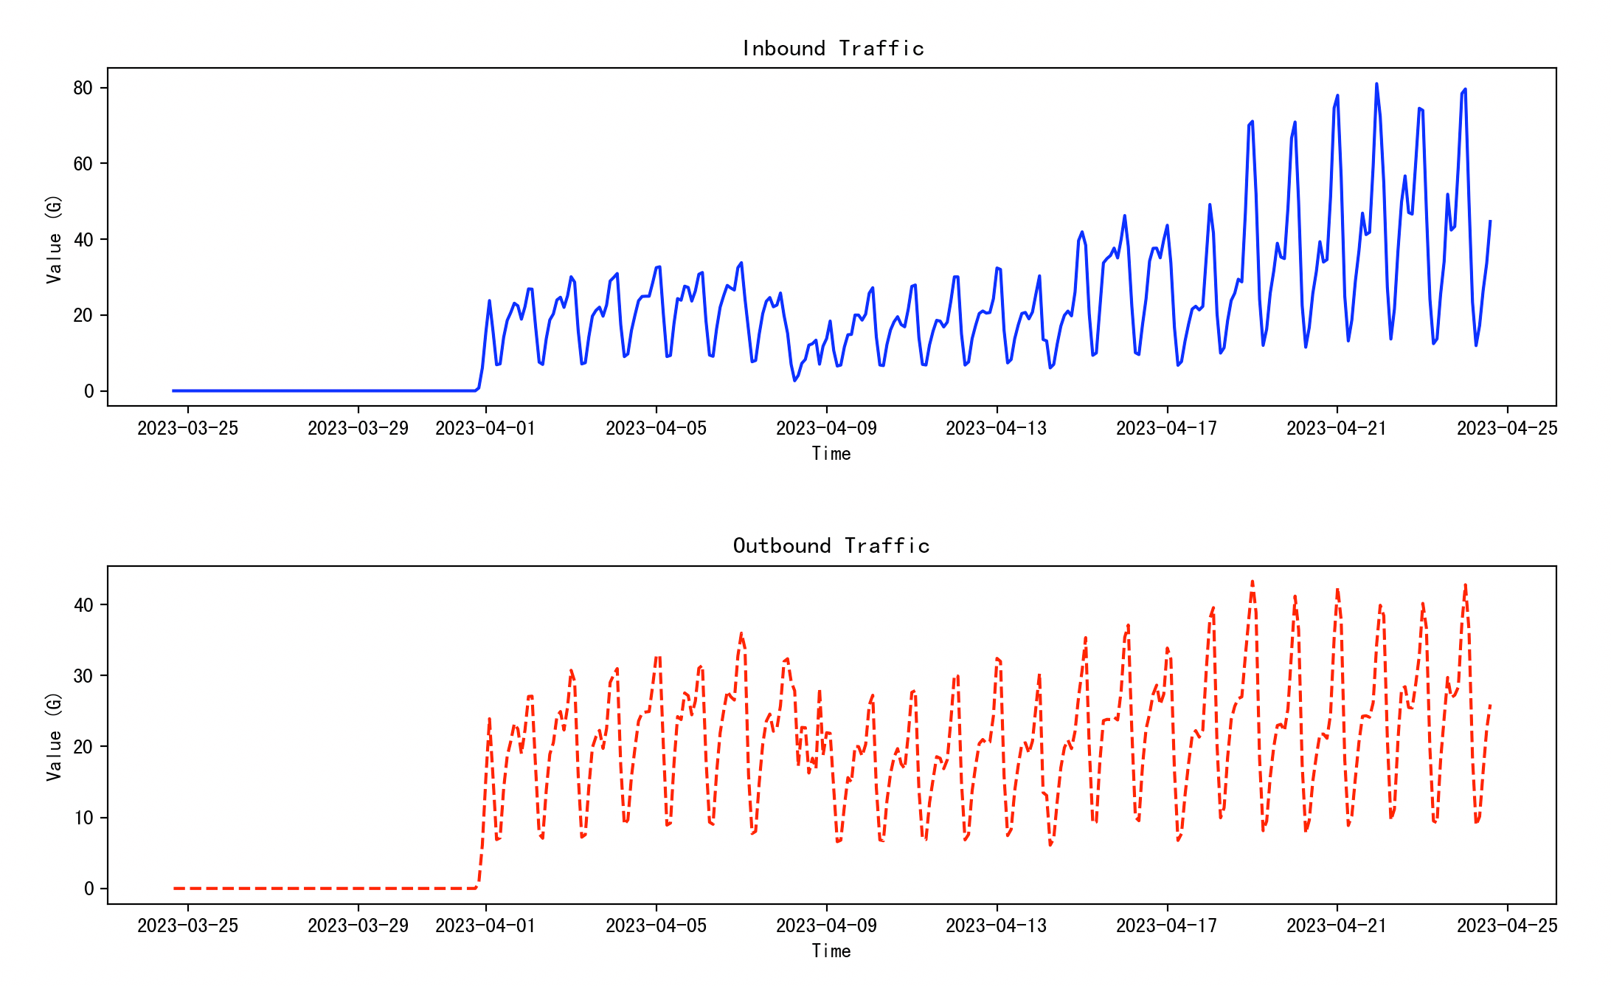1611x986 pixels.
Task: Click Outbound y-axis value 10
Action: (x=83, y=818)
